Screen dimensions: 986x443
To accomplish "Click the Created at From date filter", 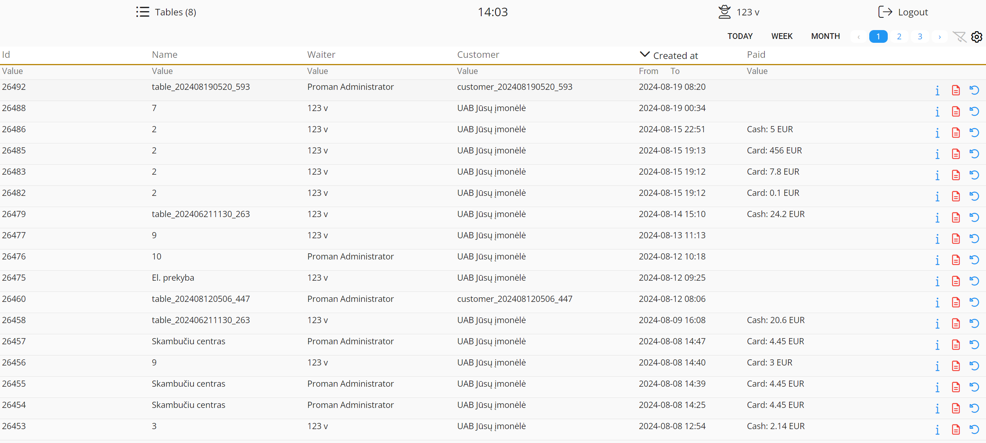I will [x=648, y=71].
